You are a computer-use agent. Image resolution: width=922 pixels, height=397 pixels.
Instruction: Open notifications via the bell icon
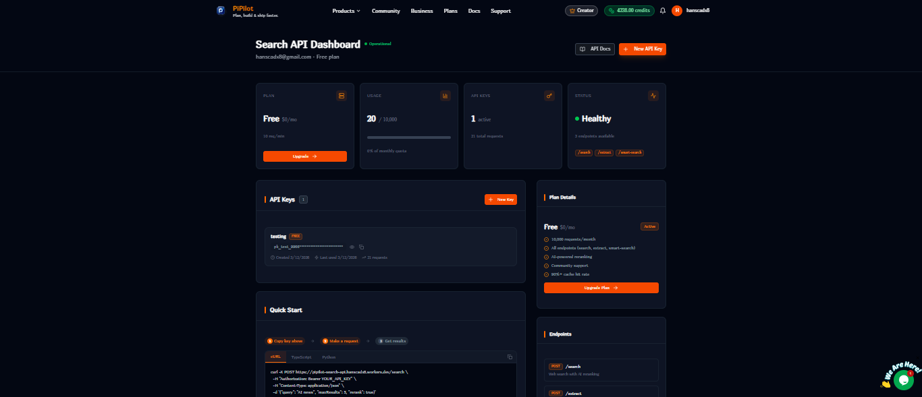point(662,10)
